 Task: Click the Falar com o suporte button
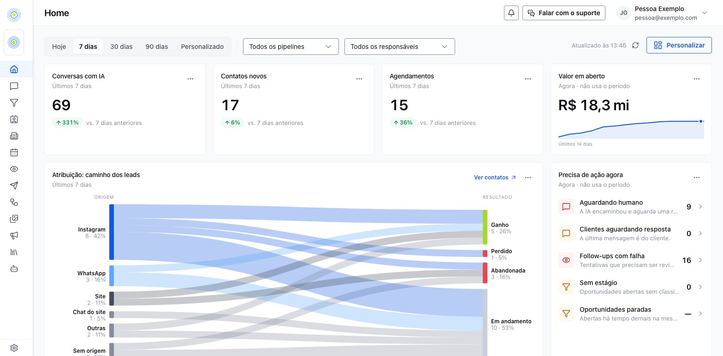(563, 13)
